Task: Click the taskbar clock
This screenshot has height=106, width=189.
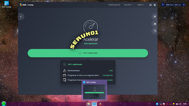Action: (x=185, y=104)
